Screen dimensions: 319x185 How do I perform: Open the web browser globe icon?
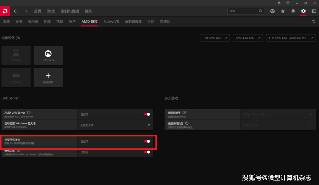(272, 11)
